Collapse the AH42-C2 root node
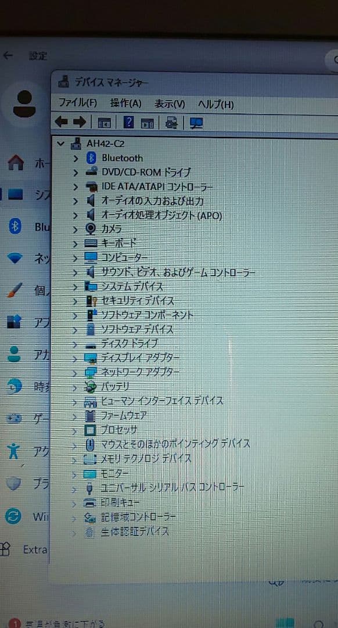Screen dimensions: 338x628 pos(61,143)
